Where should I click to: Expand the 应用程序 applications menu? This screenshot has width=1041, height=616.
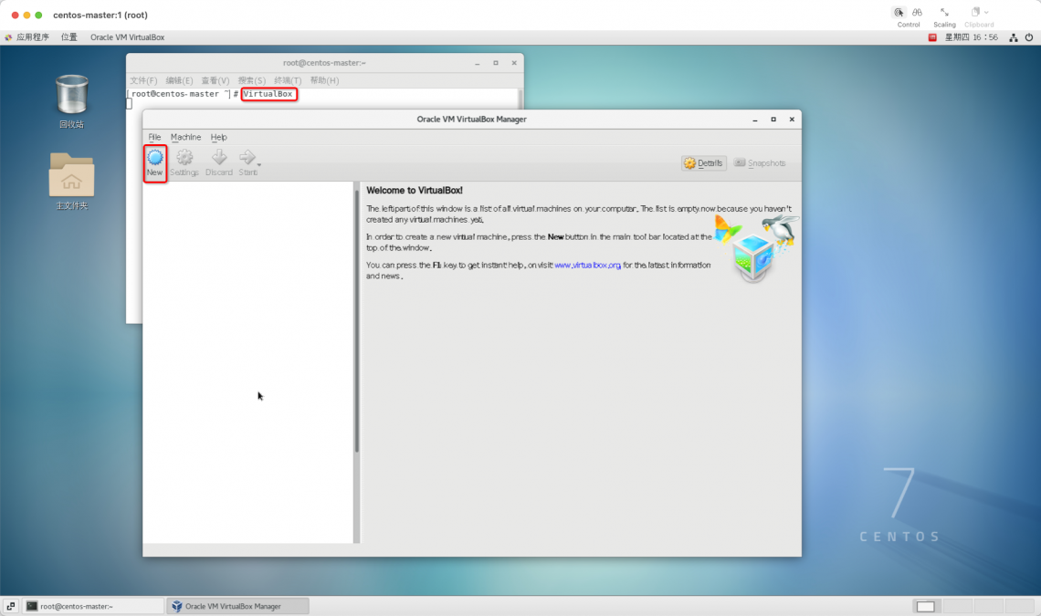32,37
